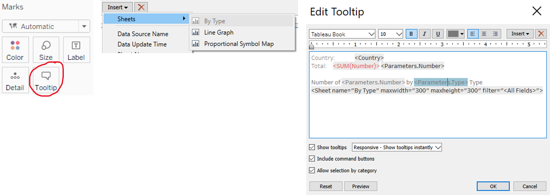Toggle Allow selection by category checkbox
The width and height of the screenshot is (550, 195).
pos(312,171)
